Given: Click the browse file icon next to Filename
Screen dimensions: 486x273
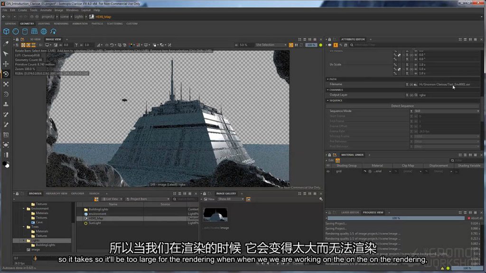Looking at the screenshot, I should pyautogui.click(x=415, y=84).
